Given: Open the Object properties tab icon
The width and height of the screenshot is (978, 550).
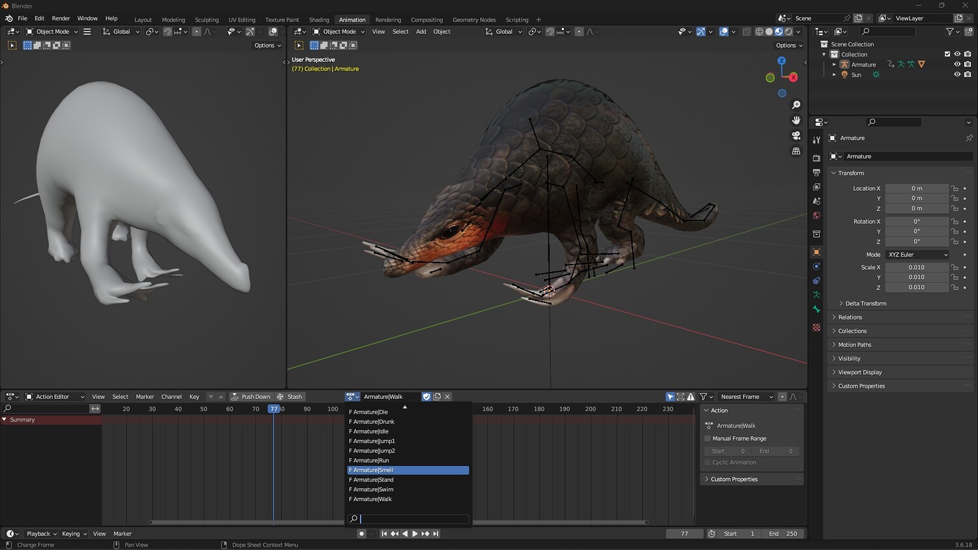Looking at the screenshot, I should [816, 252].
